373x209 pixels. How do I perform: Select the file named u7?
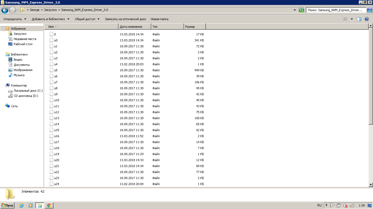click(x=56, y=82)
